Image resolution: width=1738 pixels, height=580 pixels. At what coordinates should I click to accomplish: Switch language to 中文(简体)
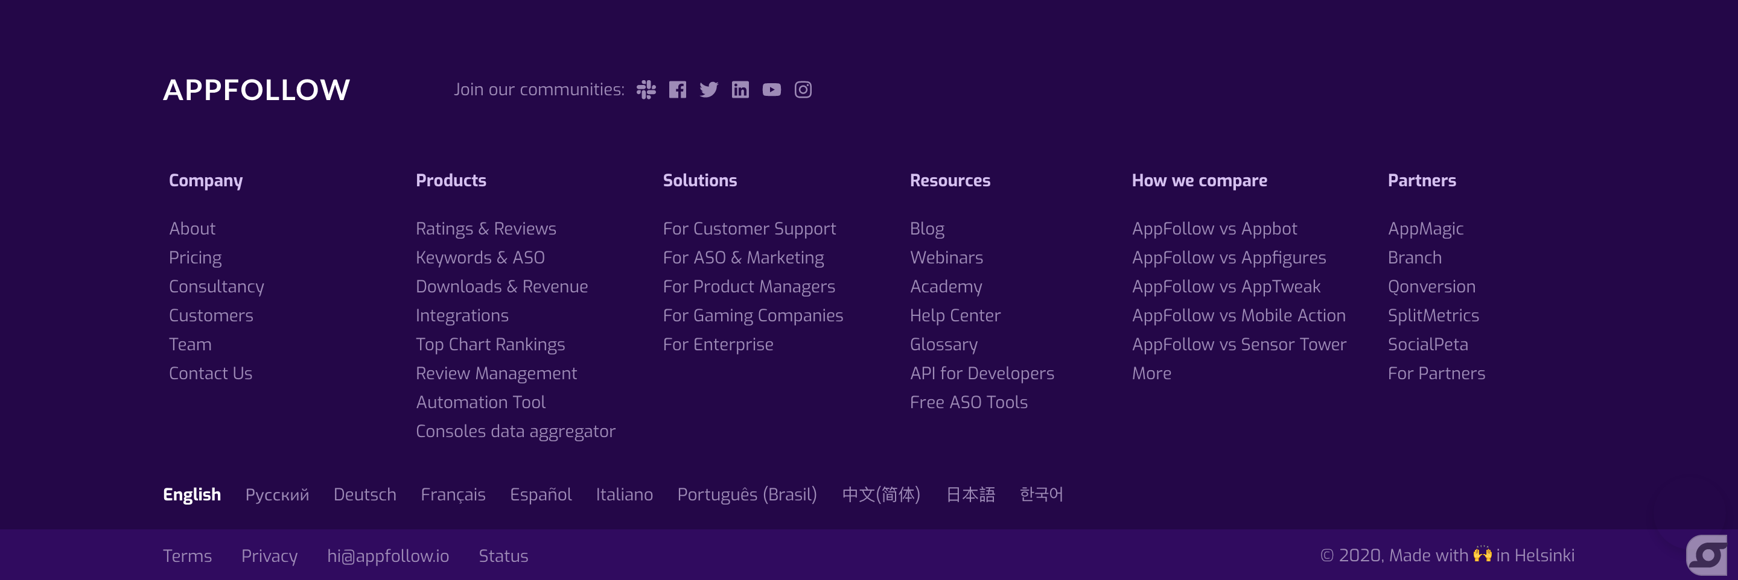(x=881, y=495)
